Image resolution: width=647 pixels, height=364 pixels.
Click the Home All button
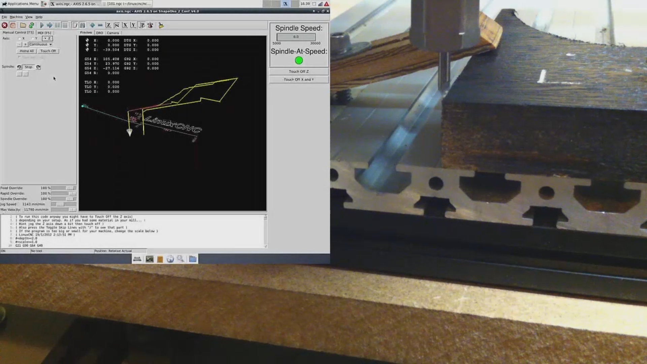tap(26, 51)
